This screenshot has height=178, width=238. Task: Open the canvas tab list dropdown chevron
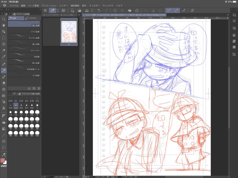[228, 15]
